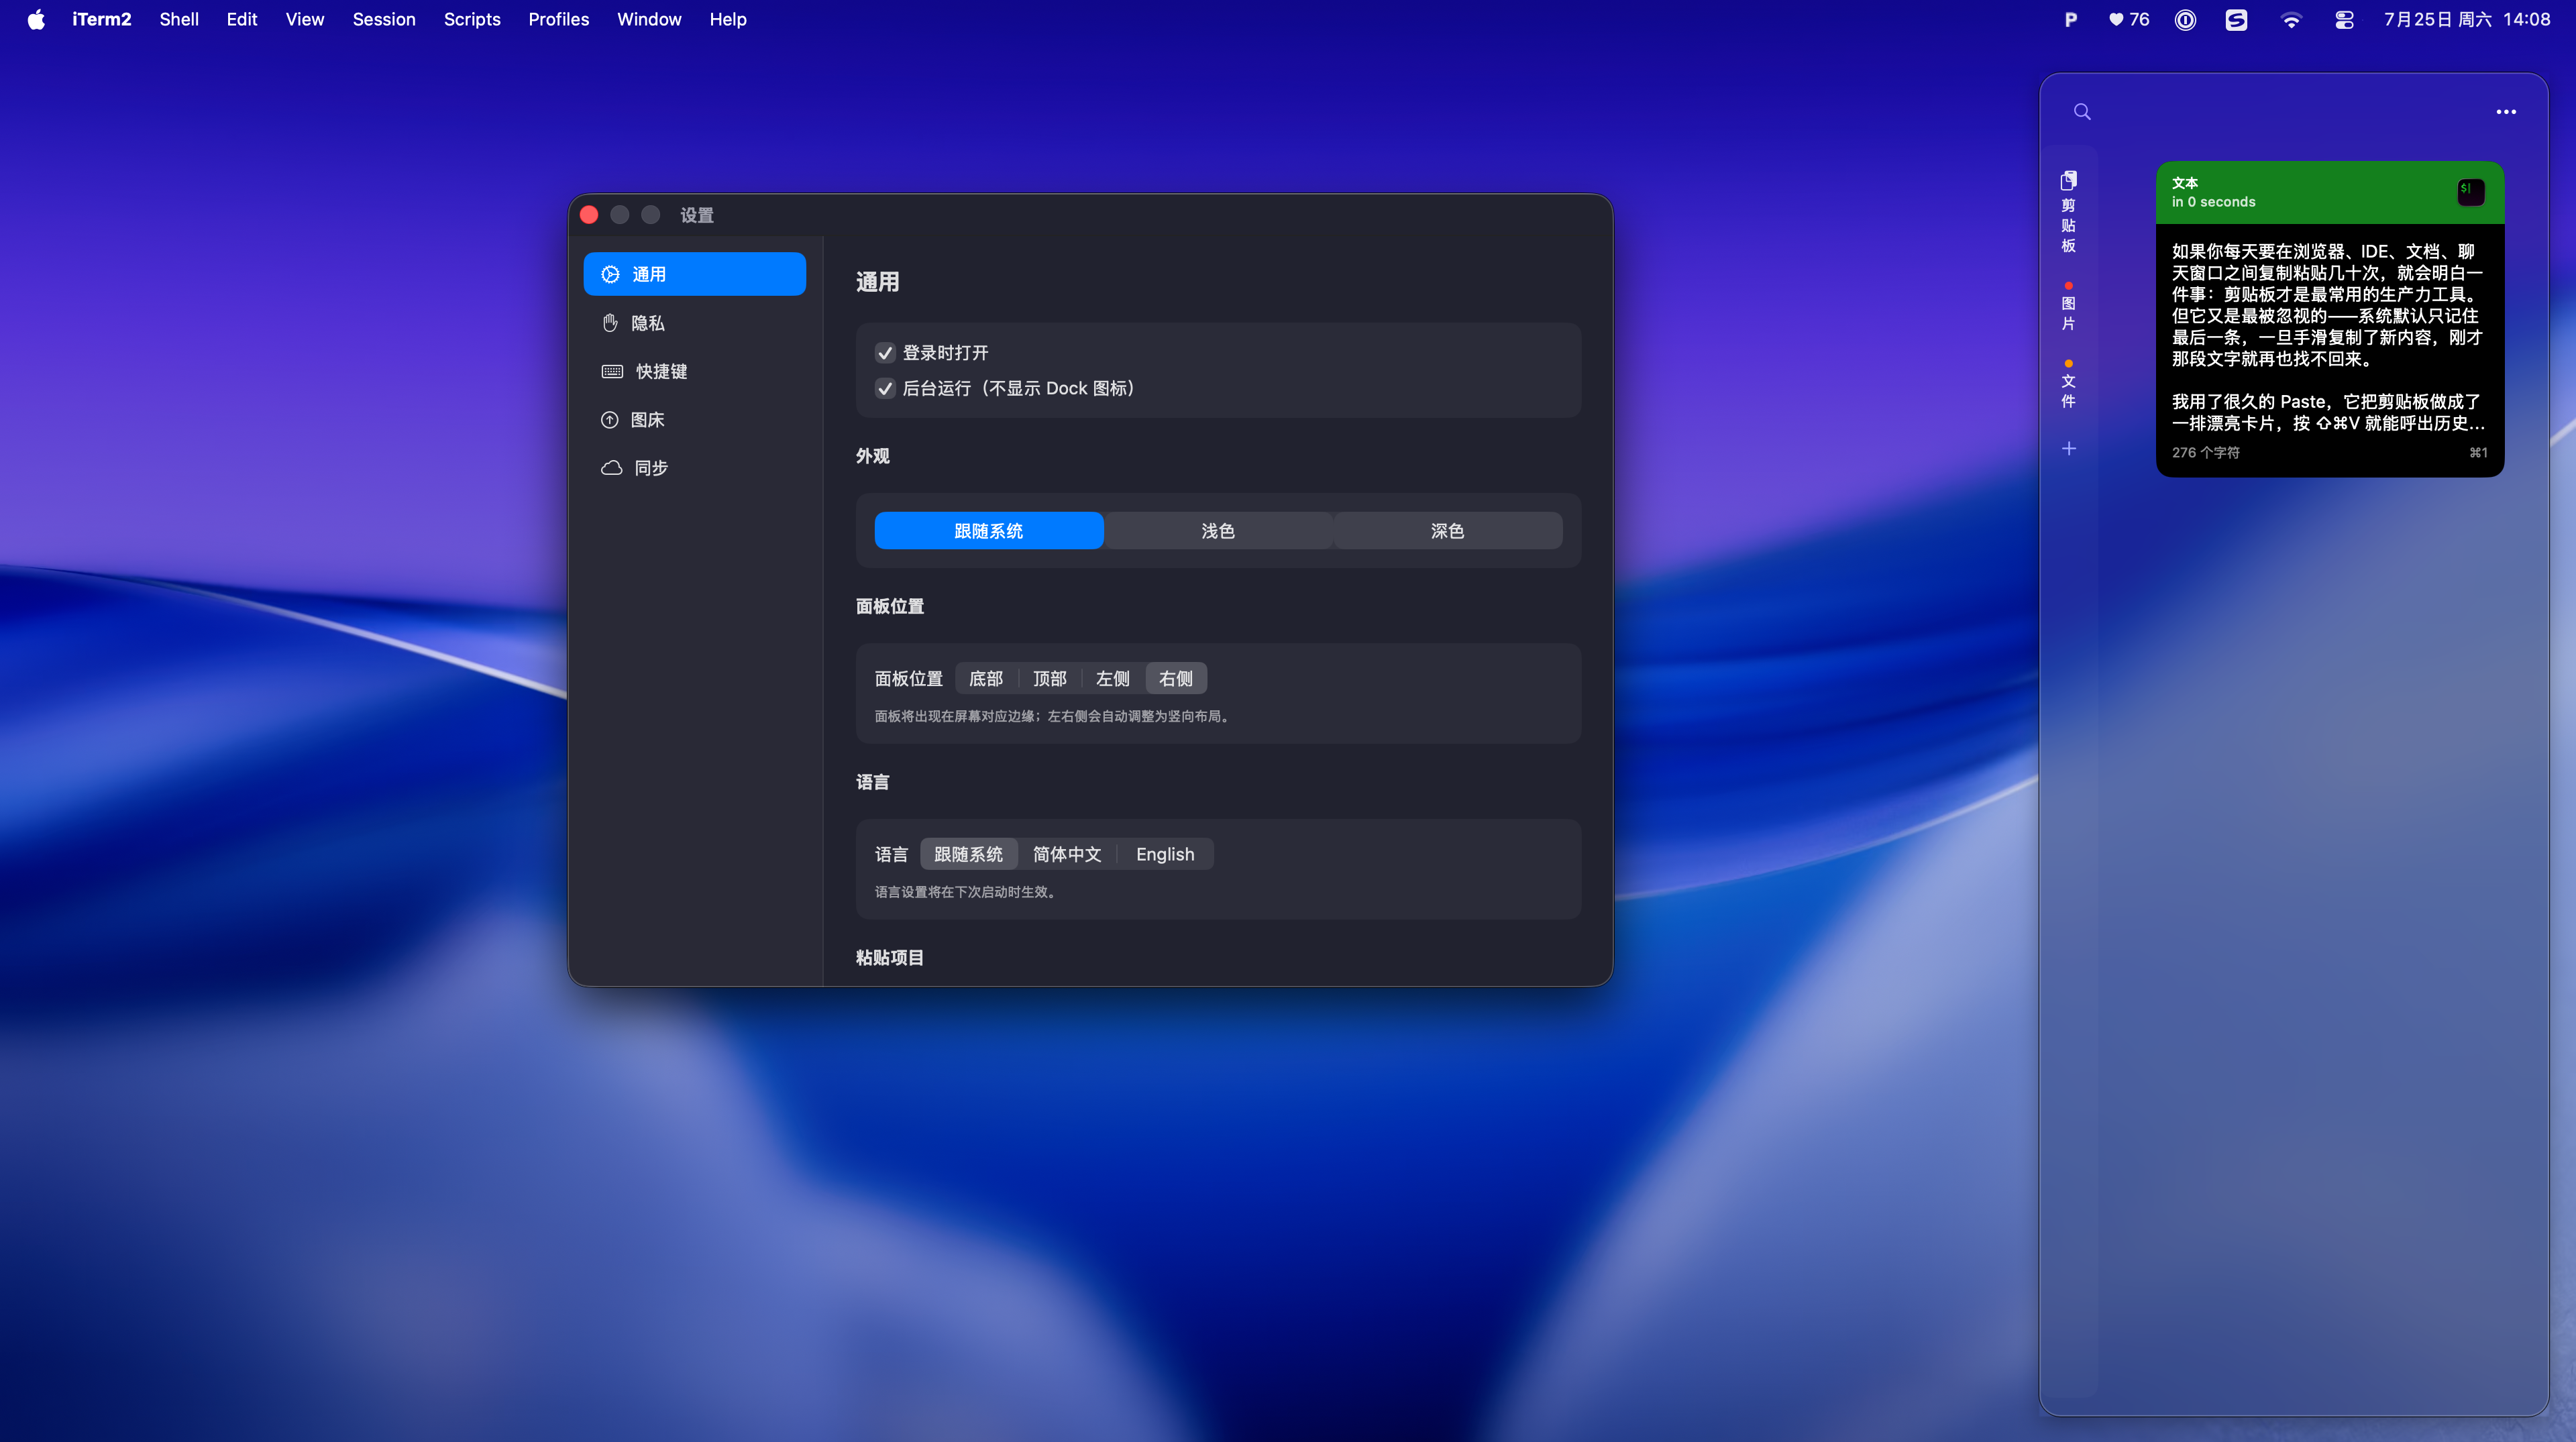Set panel position to 右侧

[x=1176, y=679]
